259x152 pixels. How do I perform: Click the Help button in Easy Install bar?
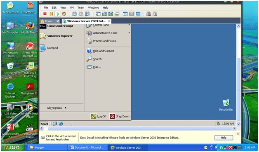[x=224, y=138]
